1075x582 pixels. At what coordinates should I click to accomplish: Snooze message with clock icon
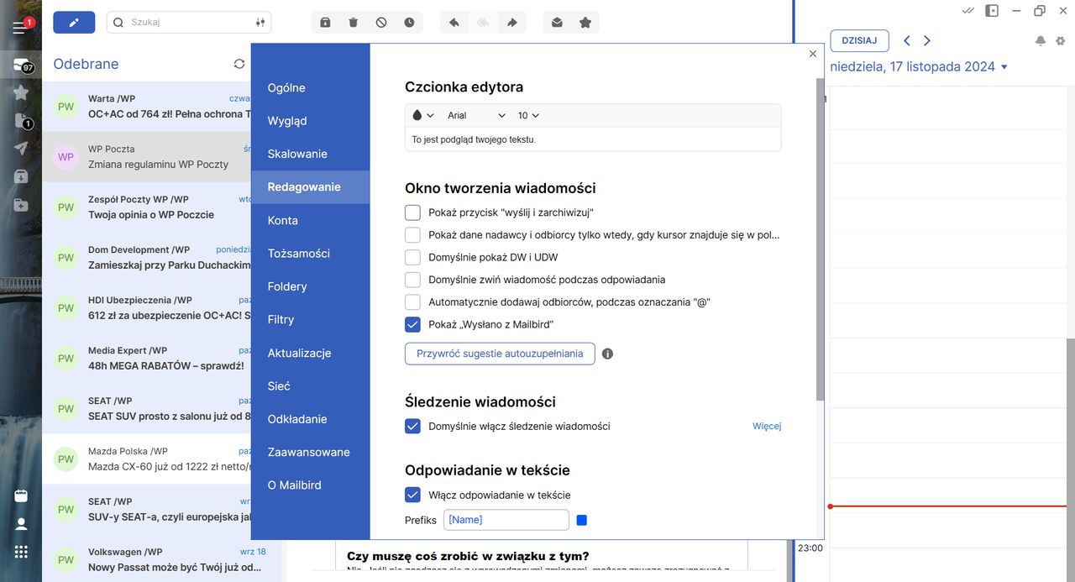[409, 23]
